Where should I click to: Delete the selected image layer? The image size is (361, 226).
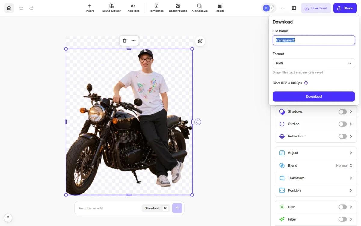125,41
